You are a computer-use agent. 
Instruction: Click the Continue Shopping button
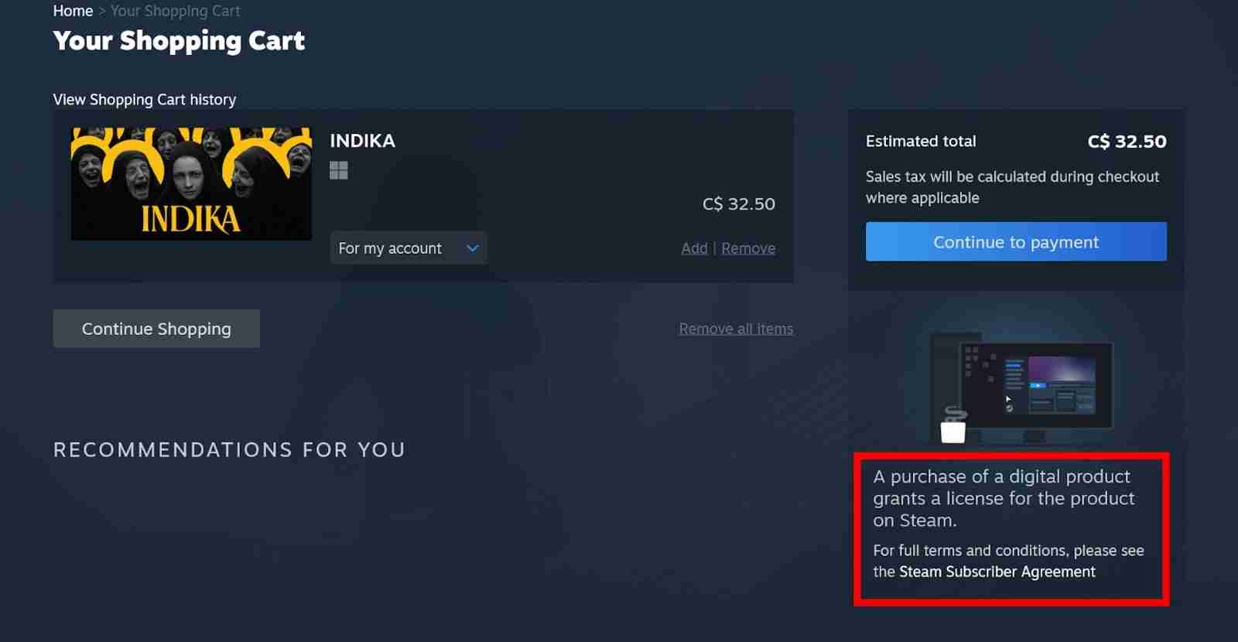click(156, 329)
